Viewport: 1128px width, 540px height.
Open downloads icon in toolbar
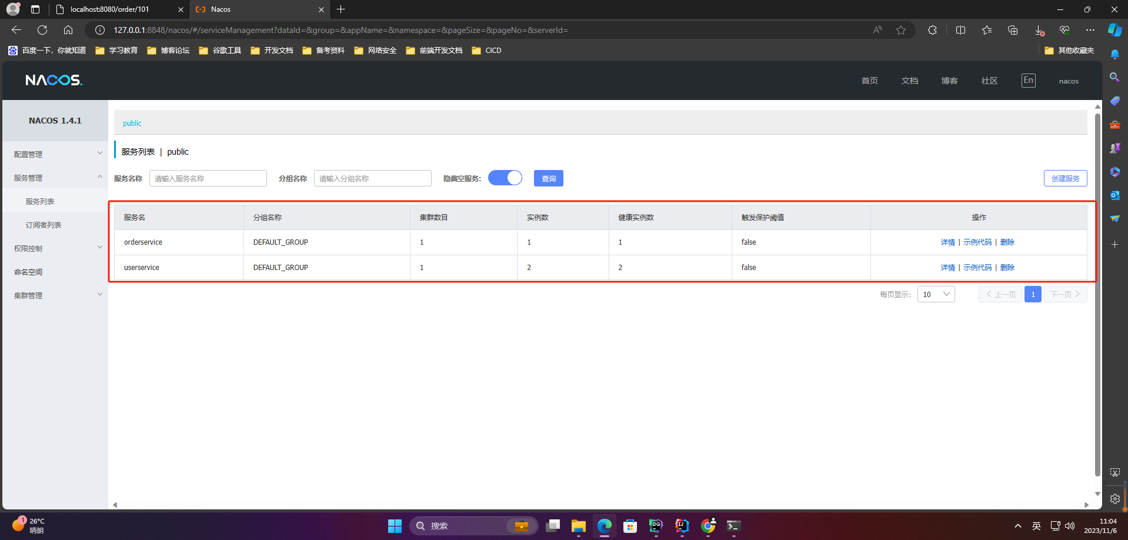1039,30
